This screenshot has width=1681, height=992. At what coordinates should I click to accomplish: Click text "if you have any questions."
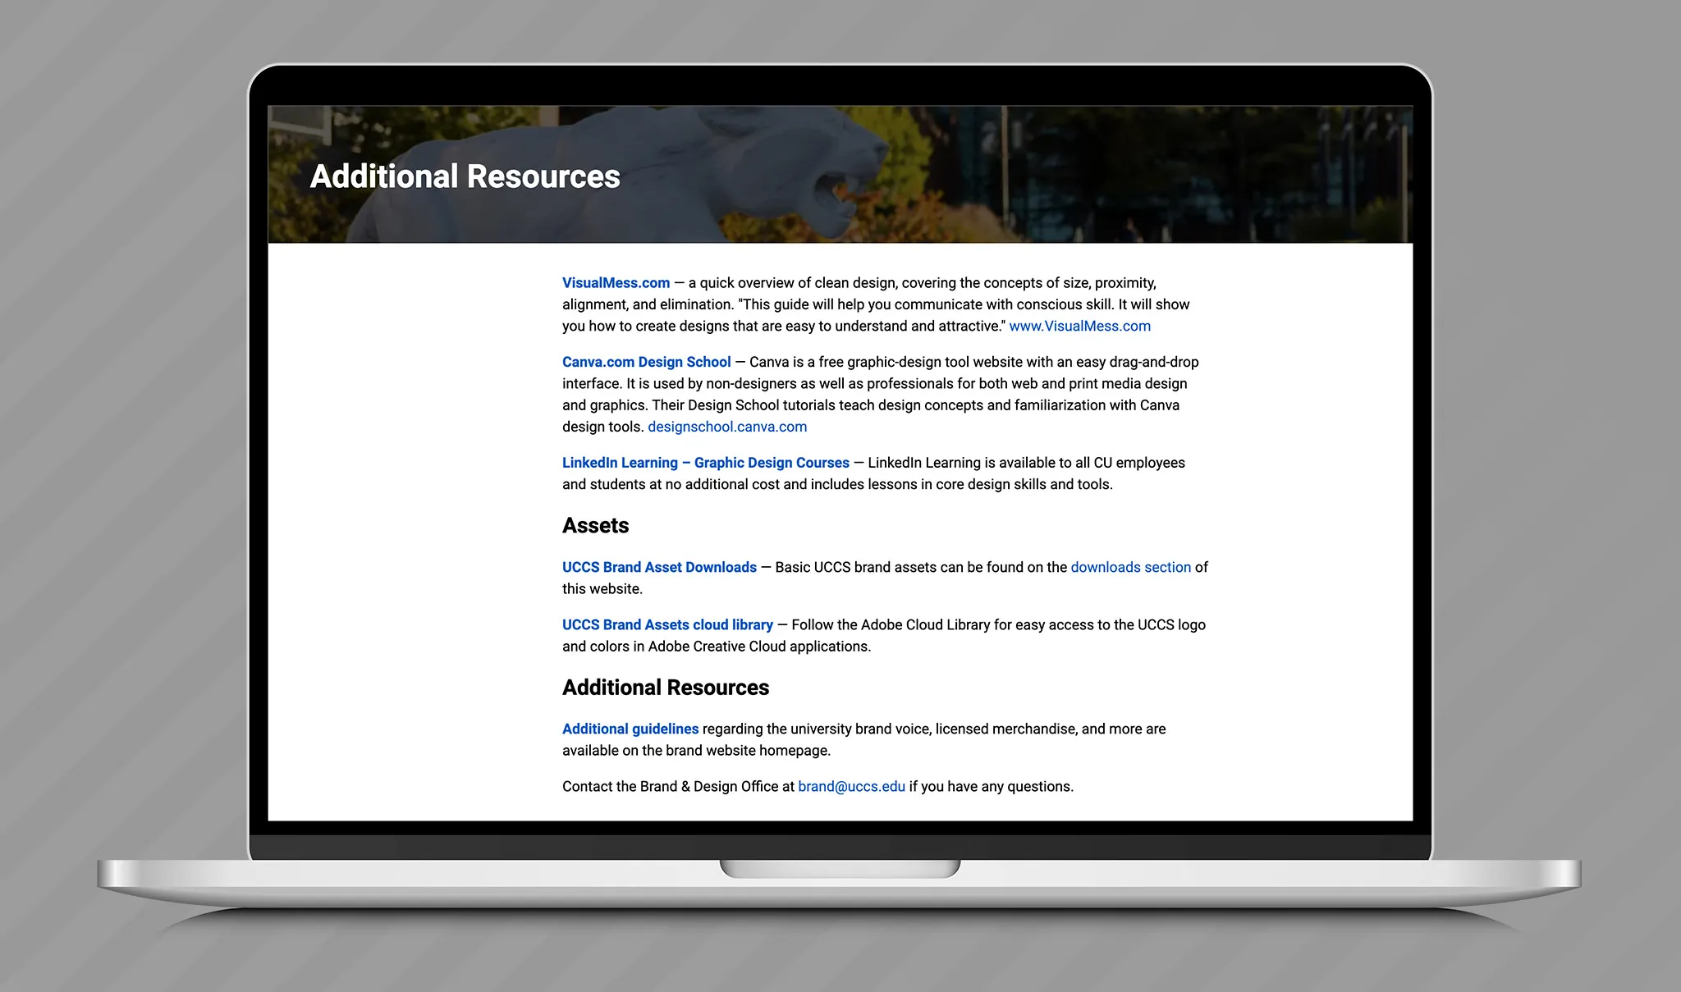991,786
